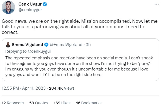Click Emma Vigeland's small avatar

8,45
